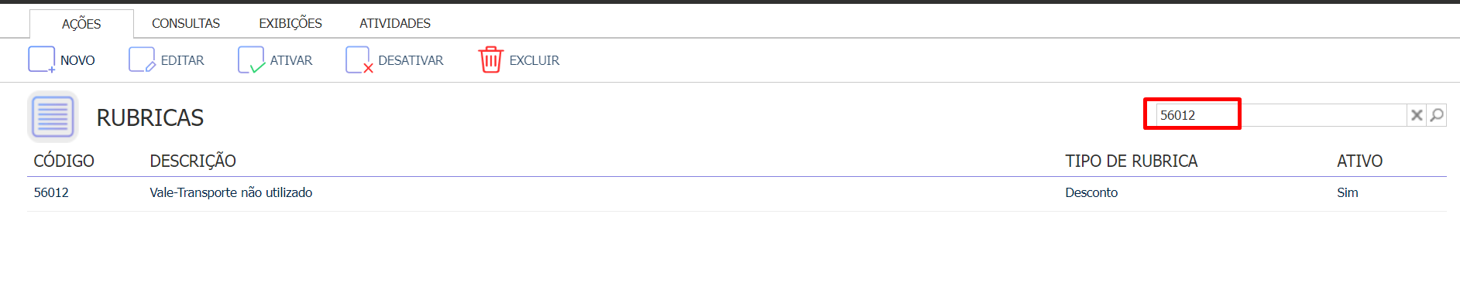
Task: Click the Rubricas list icon
Action: 53,117
